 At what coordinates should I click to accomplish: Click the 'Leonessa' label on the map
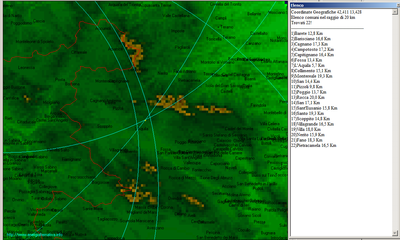click(x=26, y=68)
